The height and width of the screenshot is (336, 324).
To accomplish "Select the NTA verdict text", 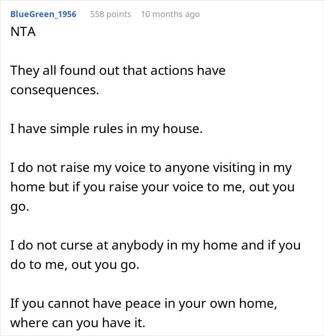I will pyautogui.click(x=23, y=32).
